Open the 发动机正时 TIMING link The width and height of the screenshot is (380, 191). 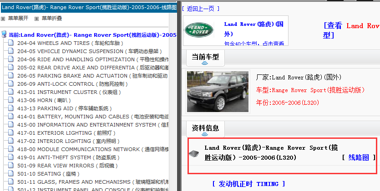click(248, 184)
